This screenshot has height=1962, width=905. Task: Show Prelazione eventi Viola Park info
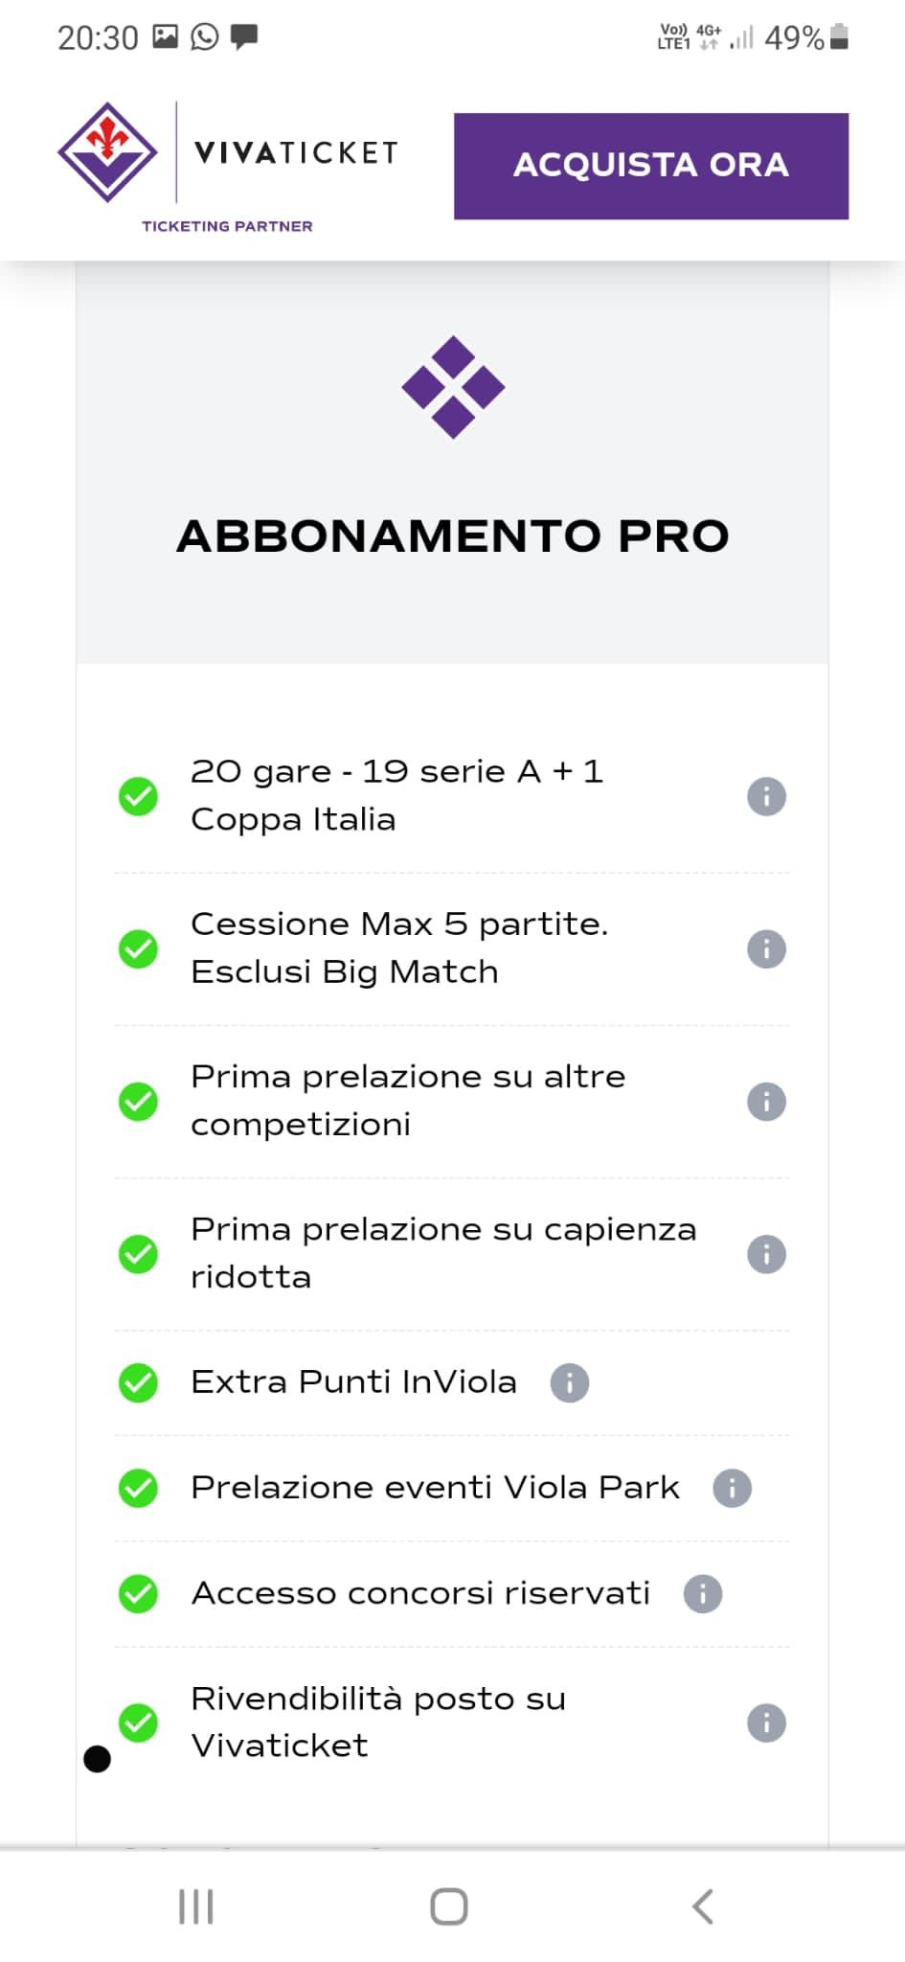tap(733, 1488)
